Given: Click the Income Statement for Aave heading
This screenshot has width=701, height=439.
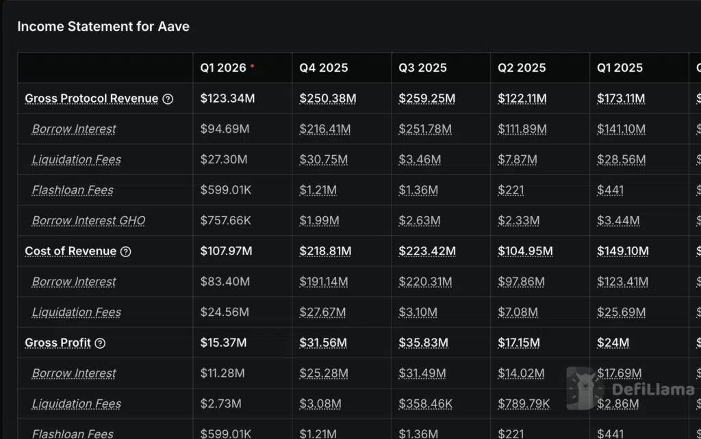Looking at the screenshot, I should 103,27.
